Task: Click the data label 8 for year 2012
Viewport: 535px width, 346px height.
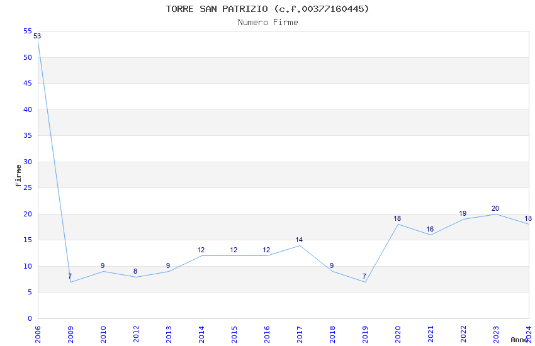Action: coord(135,271)
